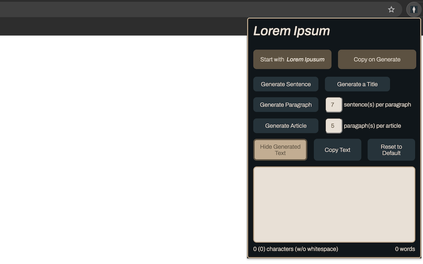The image size is (423, 264).
Task: Generate a single sentence
Action: 286,84
